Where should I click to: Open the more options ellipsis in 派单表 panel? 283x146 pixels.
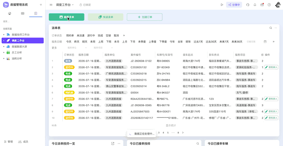[276, 28]
